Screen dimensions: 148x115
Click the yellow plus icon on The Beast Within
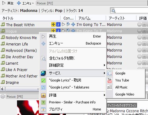coord(53,24)
